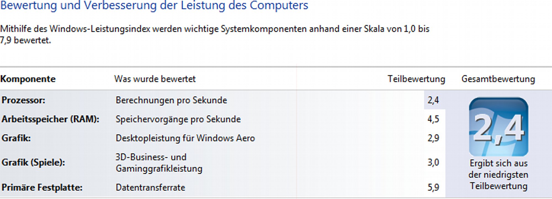The width and height of the screenshot is (552, 199).
Task: Click the Grafik component label
Action: (x=16, y=138)
